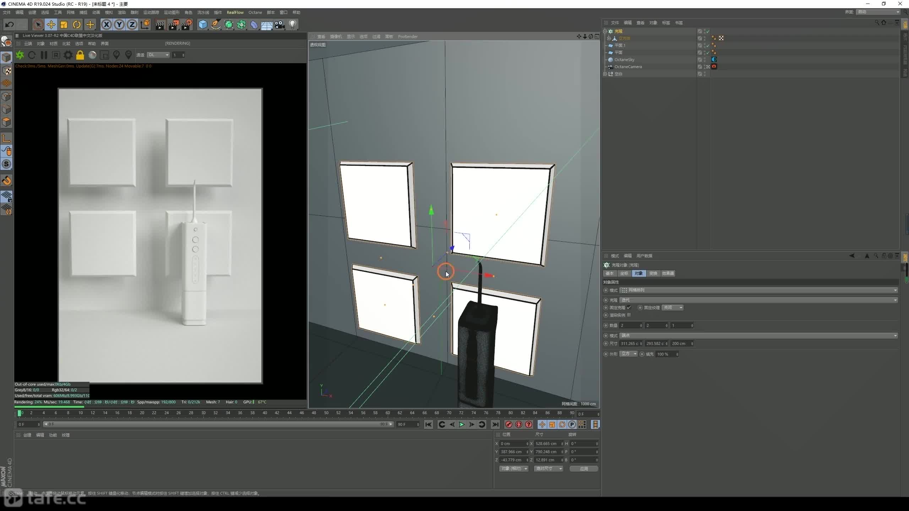Click the record active objects button

(x=508, y=424)
